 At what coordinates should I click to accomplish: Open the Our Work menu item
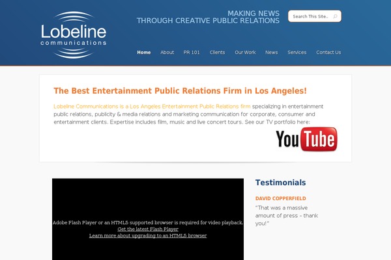[x=245, y=52]
